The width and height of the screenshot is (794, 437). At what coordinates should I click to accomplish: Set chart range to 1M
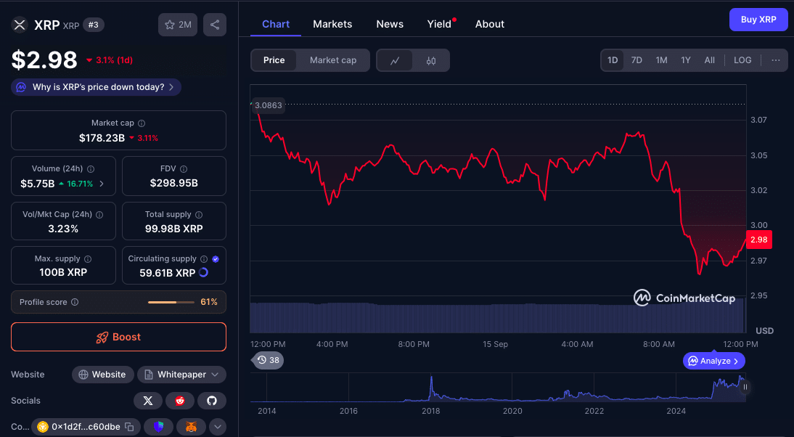[x=661, y=60]
